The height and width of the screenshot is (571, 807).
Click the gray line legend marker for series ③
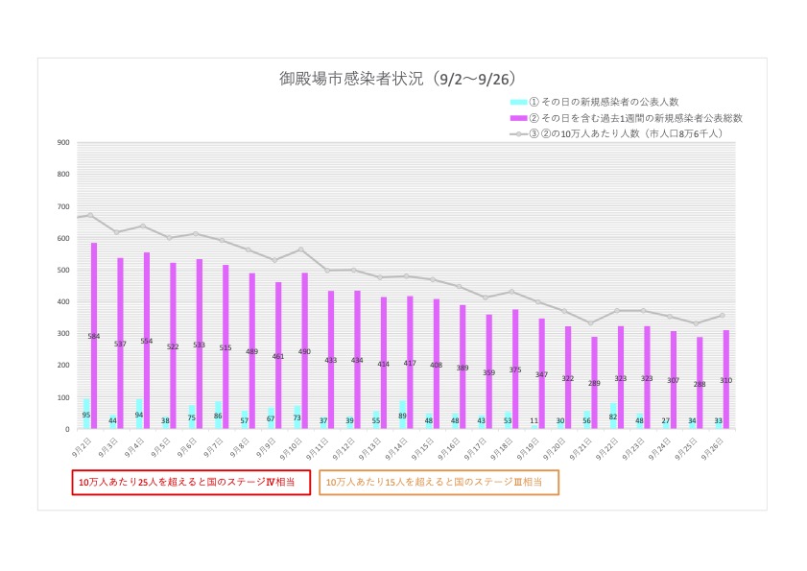pyautogui.click(x=518, y=134)
